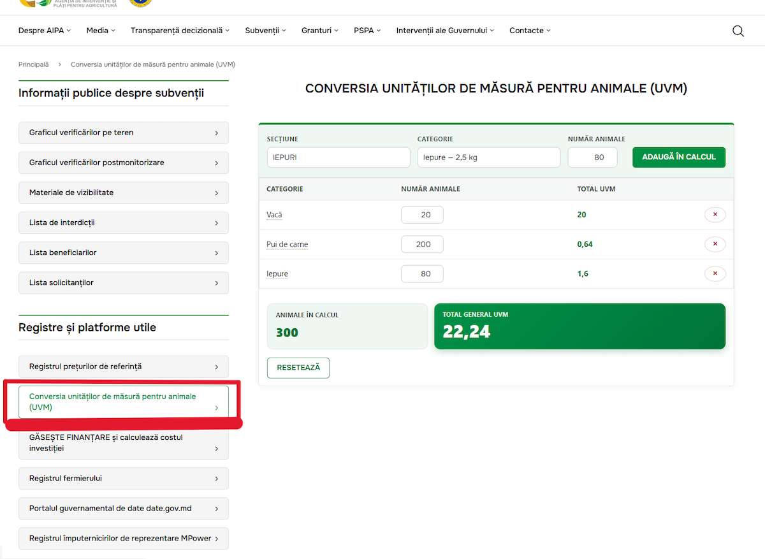
Task: Click the emblem icon beside the logo
Action: (140, 3)
